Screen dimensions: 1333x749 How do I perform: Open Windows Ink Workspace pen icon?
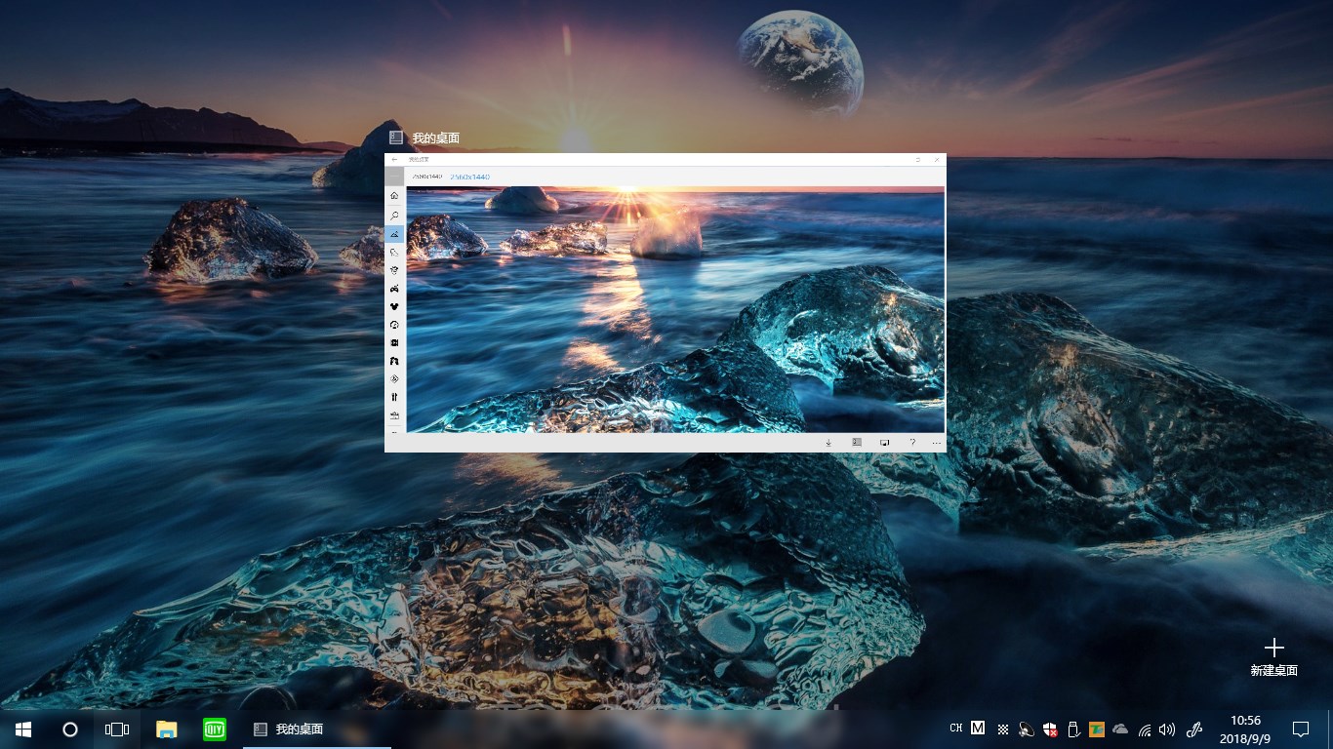(x=1194, y=729)
